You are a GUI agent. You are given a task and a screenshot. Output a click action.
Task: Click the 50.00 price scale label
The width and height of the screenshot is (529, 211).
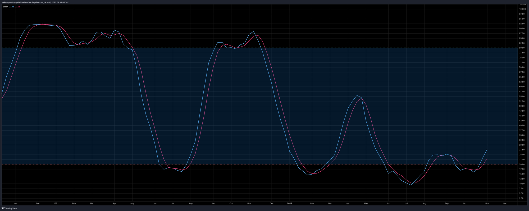522,106
